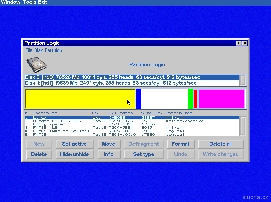Click the Set active button
The height and width of the screenshot is (202, 271).
(75, 144)
